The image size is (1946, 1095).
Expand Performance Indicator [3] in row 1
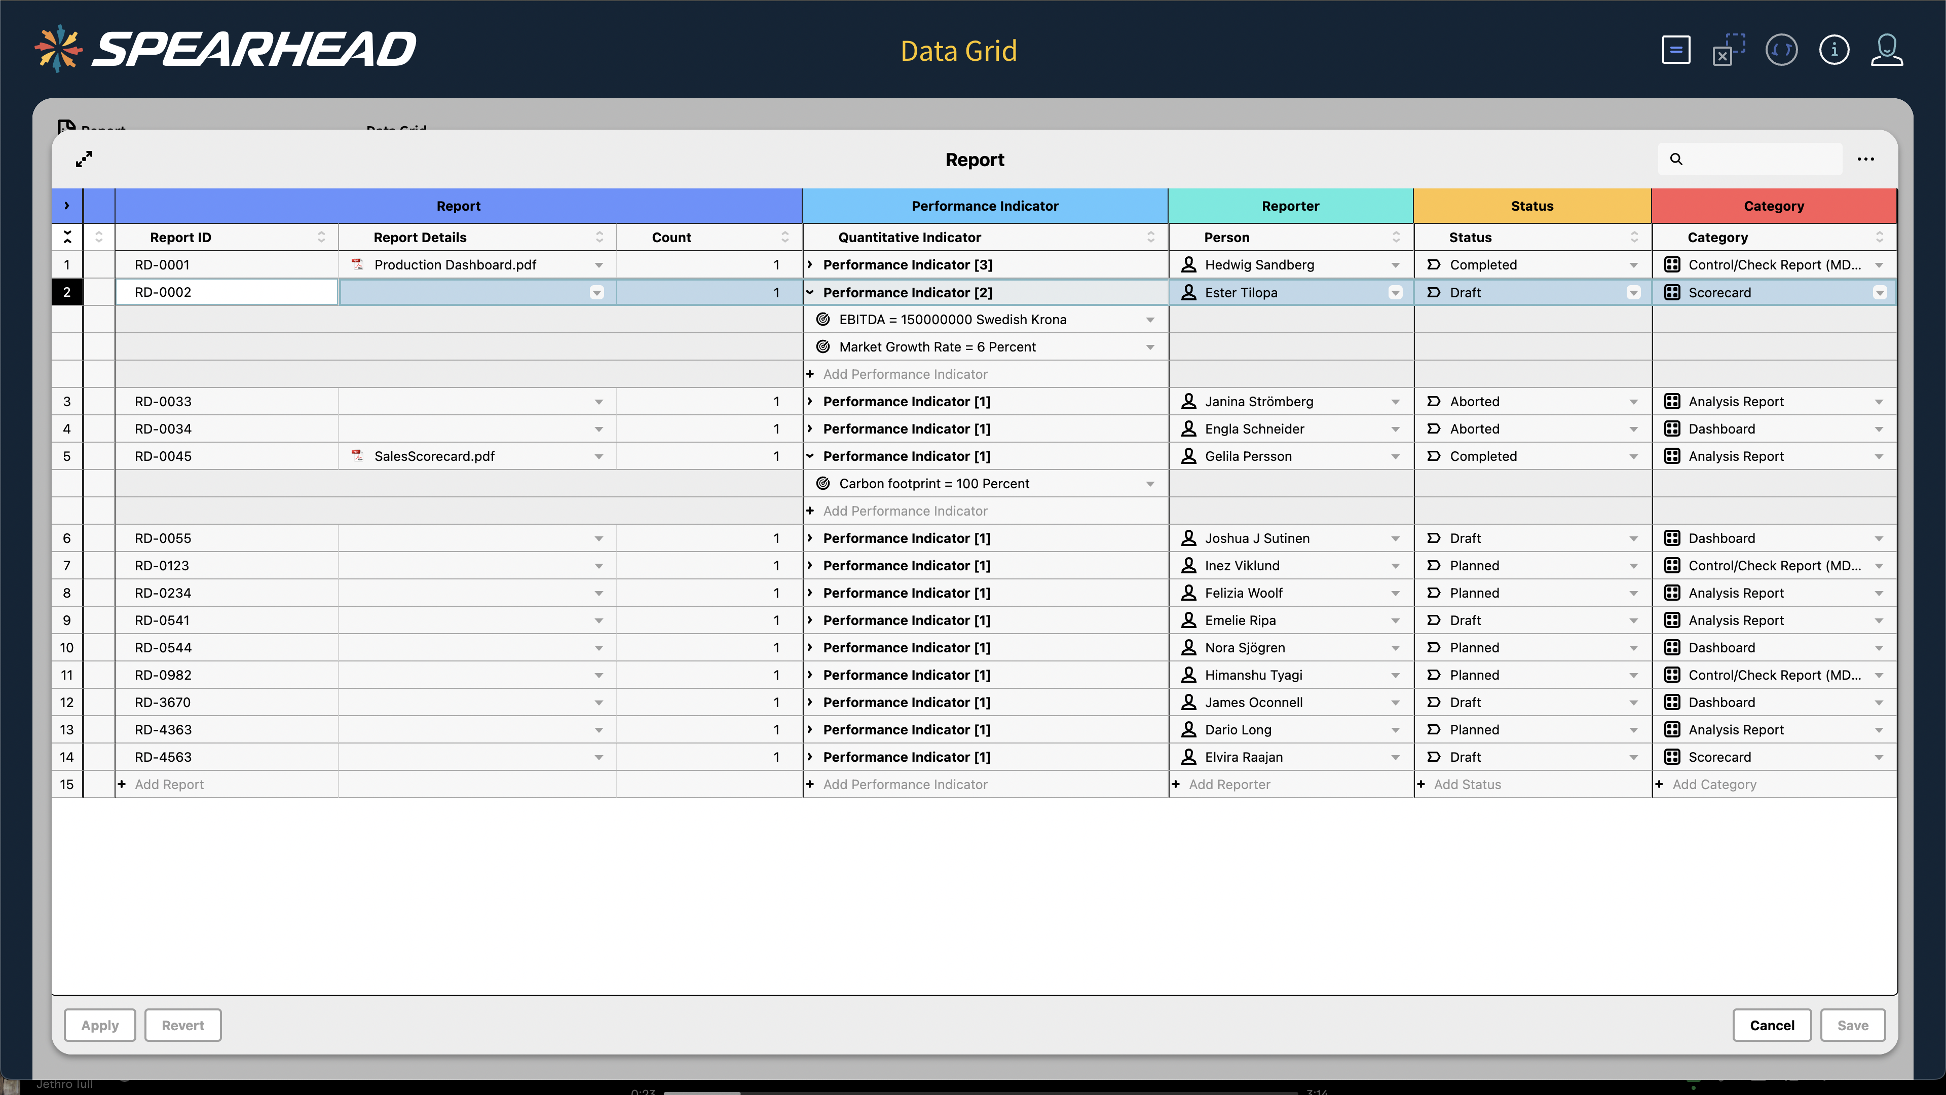810,264
